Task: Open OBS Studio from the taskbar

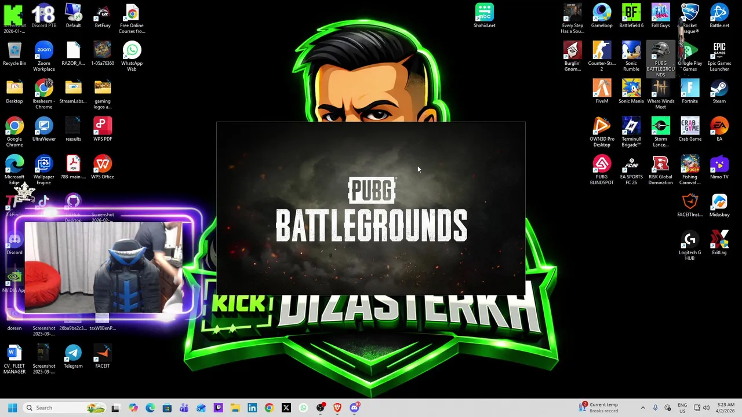Action: (320, 408)
